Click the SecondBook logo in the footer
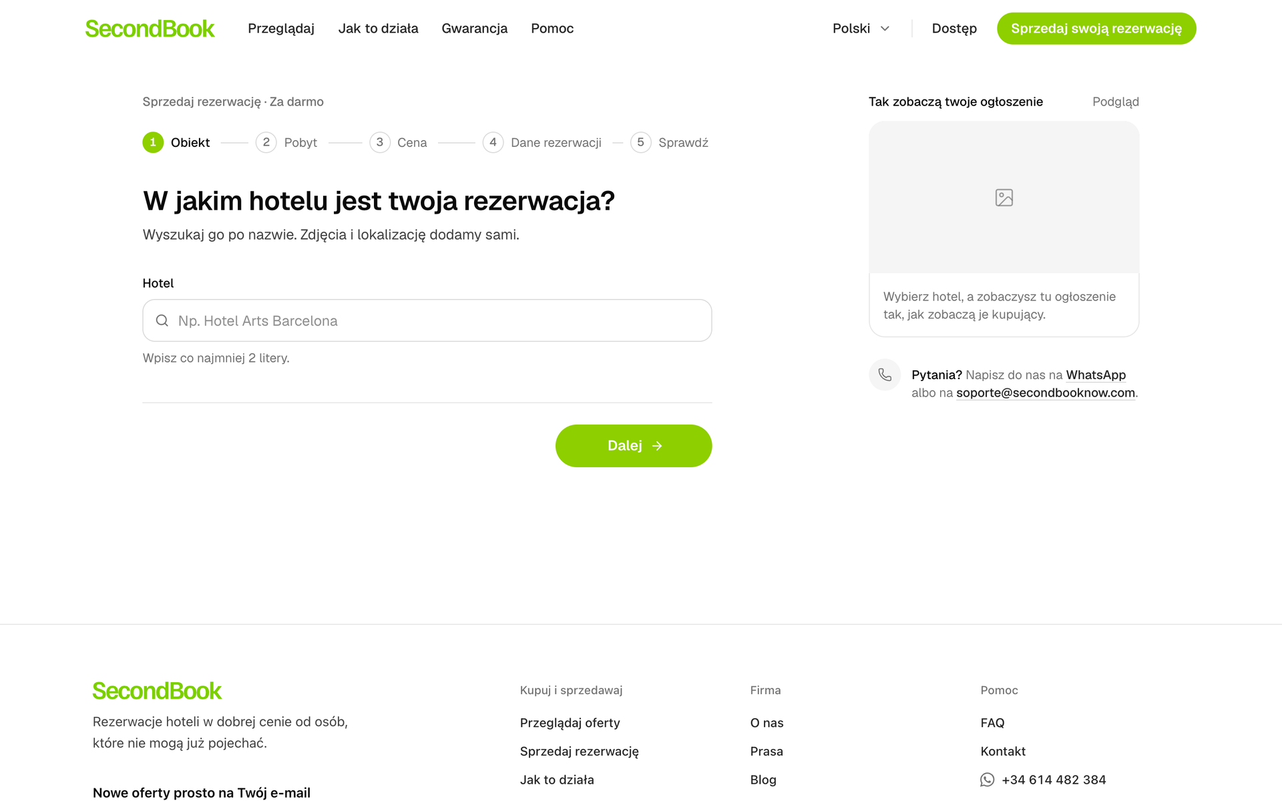 [157, 691]
